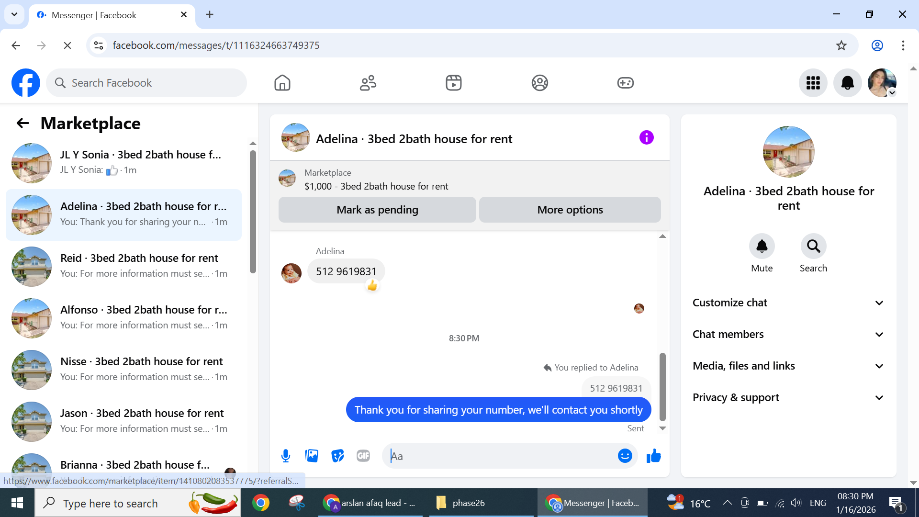919x517 pixels.
Task: Click the voice clip microphone icon
Action: [x=286, y=456]
